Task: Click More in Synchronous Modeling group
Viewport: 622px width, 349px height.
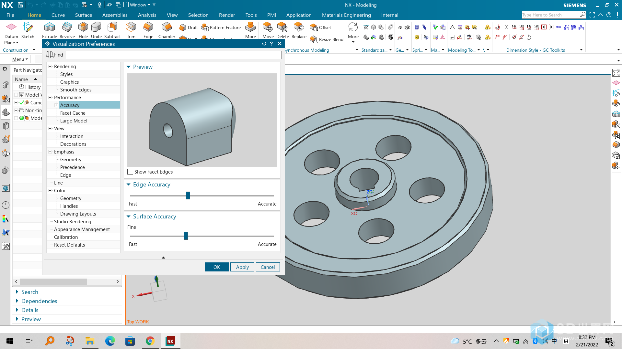Action: (x=353, y=32)
